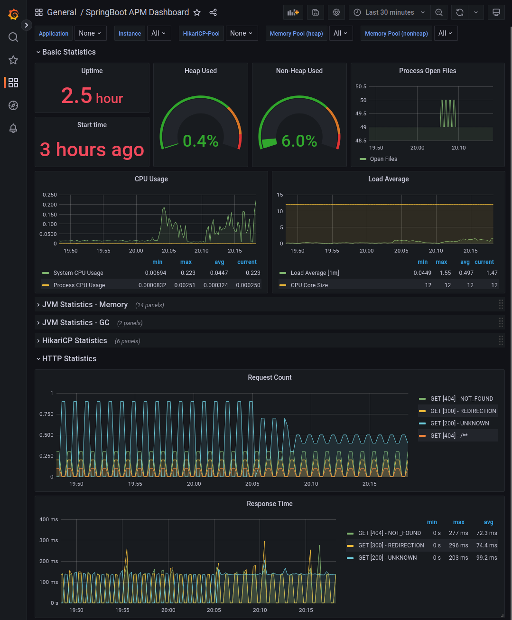The image size is (512, 620).
Task: Toggle GET [200] - UNKNOWN in Request Count legend
Action: (x=459, y=423)
